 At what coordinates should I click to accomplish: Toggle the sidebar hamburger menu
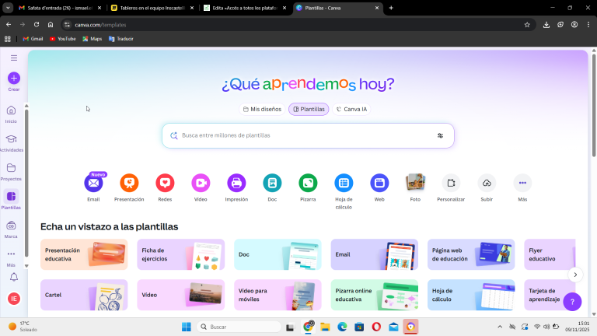click(14, 58)
